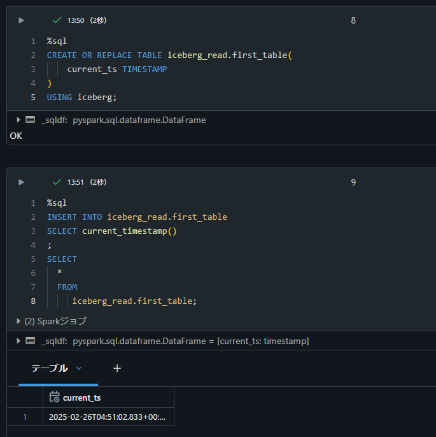Image resolution: width=436 pixels, height=437 pixels.
Task: Add a new visualization with the plus icon
Action: click(117, 368)
